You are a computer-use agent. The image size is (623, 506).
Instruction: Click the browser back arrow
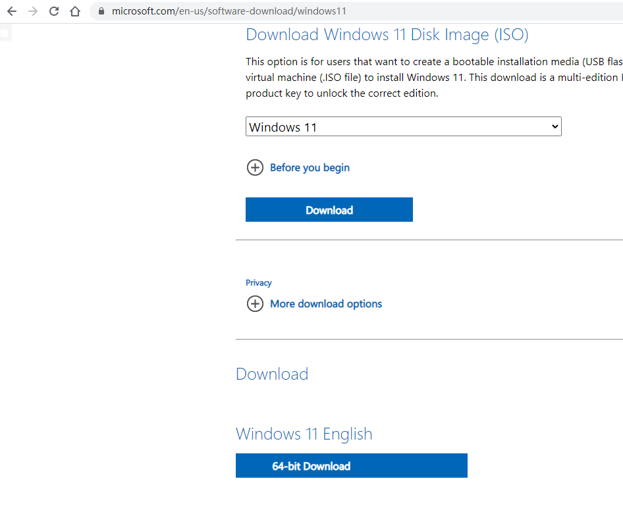click(x=12, y=11)
